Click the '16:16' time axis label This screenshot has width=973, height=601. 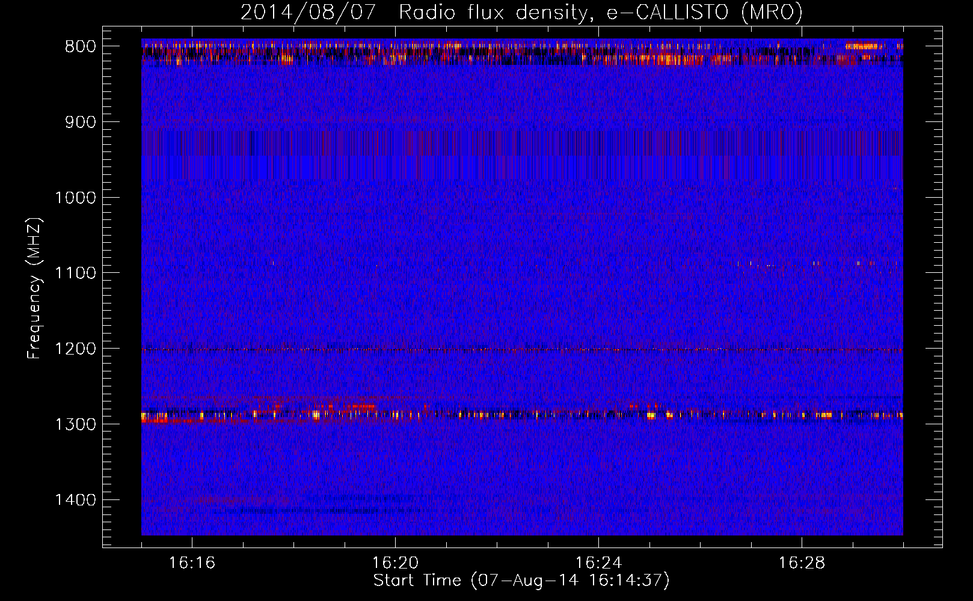(192, 563)
